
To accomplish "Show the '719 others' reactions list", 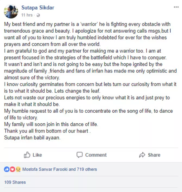I will 86,169.
